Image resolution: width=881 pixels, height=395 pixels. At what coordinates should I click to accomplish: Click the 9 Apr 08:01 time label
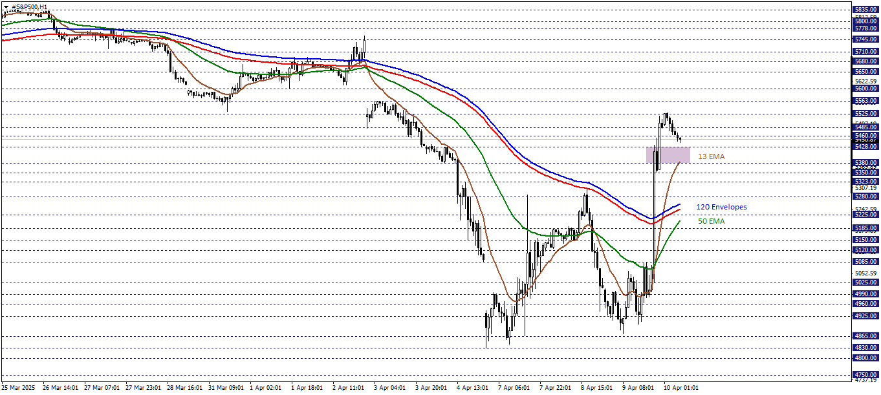click(x=640, y=388)
